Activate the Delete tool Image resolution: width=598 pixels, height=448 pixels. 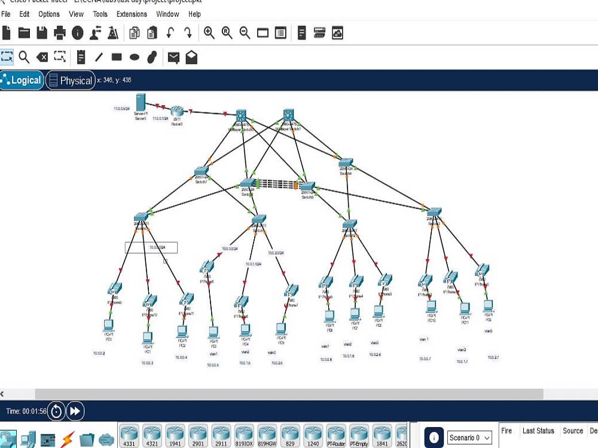(42, 57)
